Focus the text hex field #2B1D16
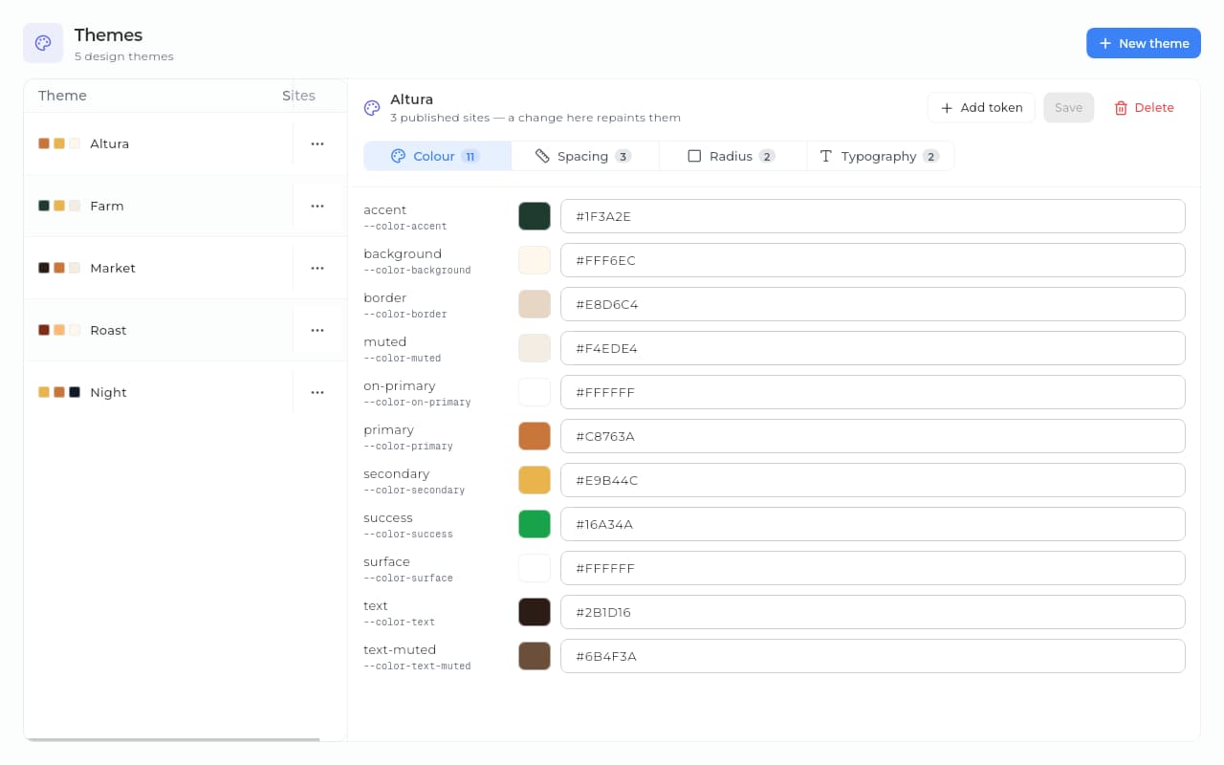 (x=873, y=612)
